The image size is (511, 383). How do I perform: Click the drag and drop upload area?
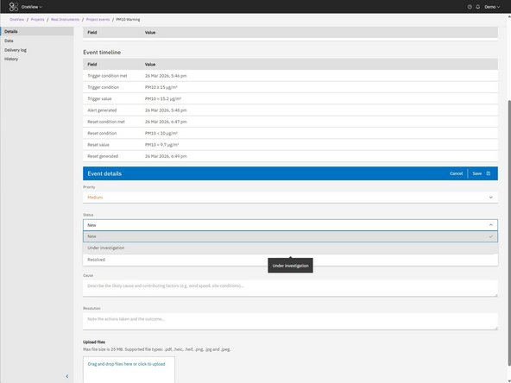[129, 370]
